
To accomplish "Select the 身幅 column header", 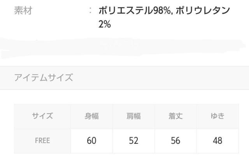I will click(91, 116).
